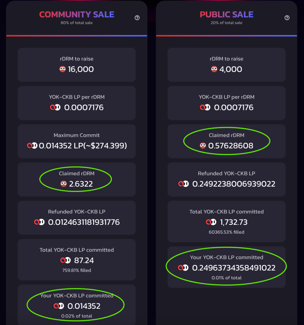Select the PUBLIC SALE heading

pos(227,15)
